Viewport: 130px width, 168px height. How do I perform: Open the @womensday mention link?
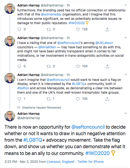click(51, 14)
